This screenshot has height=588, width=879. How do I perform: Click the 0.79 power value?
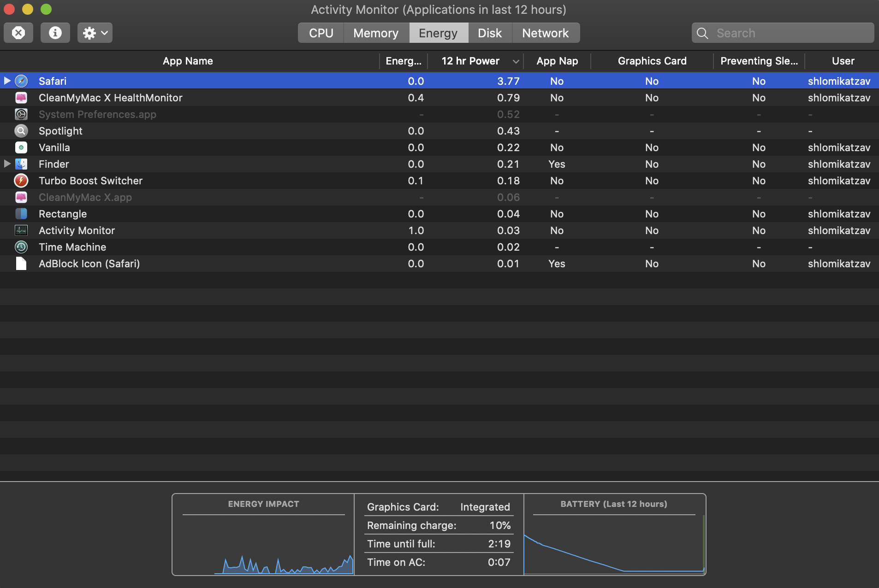click(x=508, y=98)
